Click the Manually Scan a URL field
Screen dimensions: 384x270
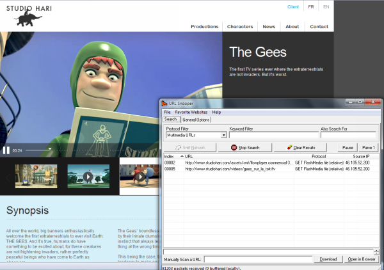258,259
